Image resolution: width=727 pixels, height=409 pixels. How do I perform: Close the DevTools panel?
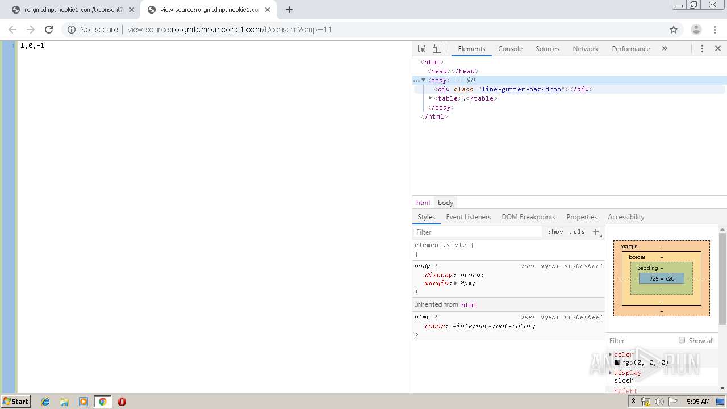pos(718,49)
